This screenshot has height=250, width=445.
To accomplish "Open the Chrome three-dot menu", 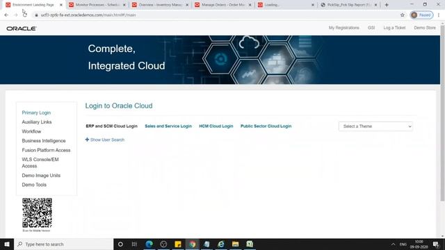I will coord(439,15).
